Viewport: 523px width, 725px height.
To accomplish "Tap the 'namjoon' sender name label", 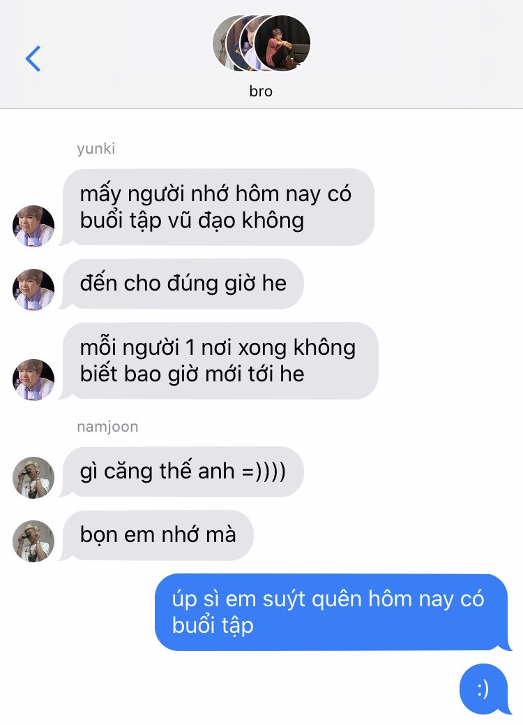I will [x=107, y=426].
